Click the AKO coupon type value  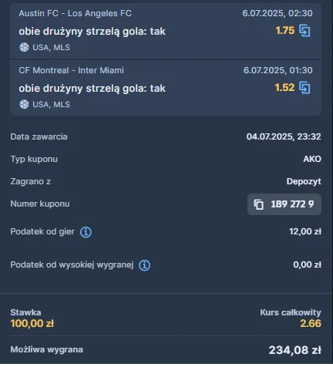[x=312, y=159]
